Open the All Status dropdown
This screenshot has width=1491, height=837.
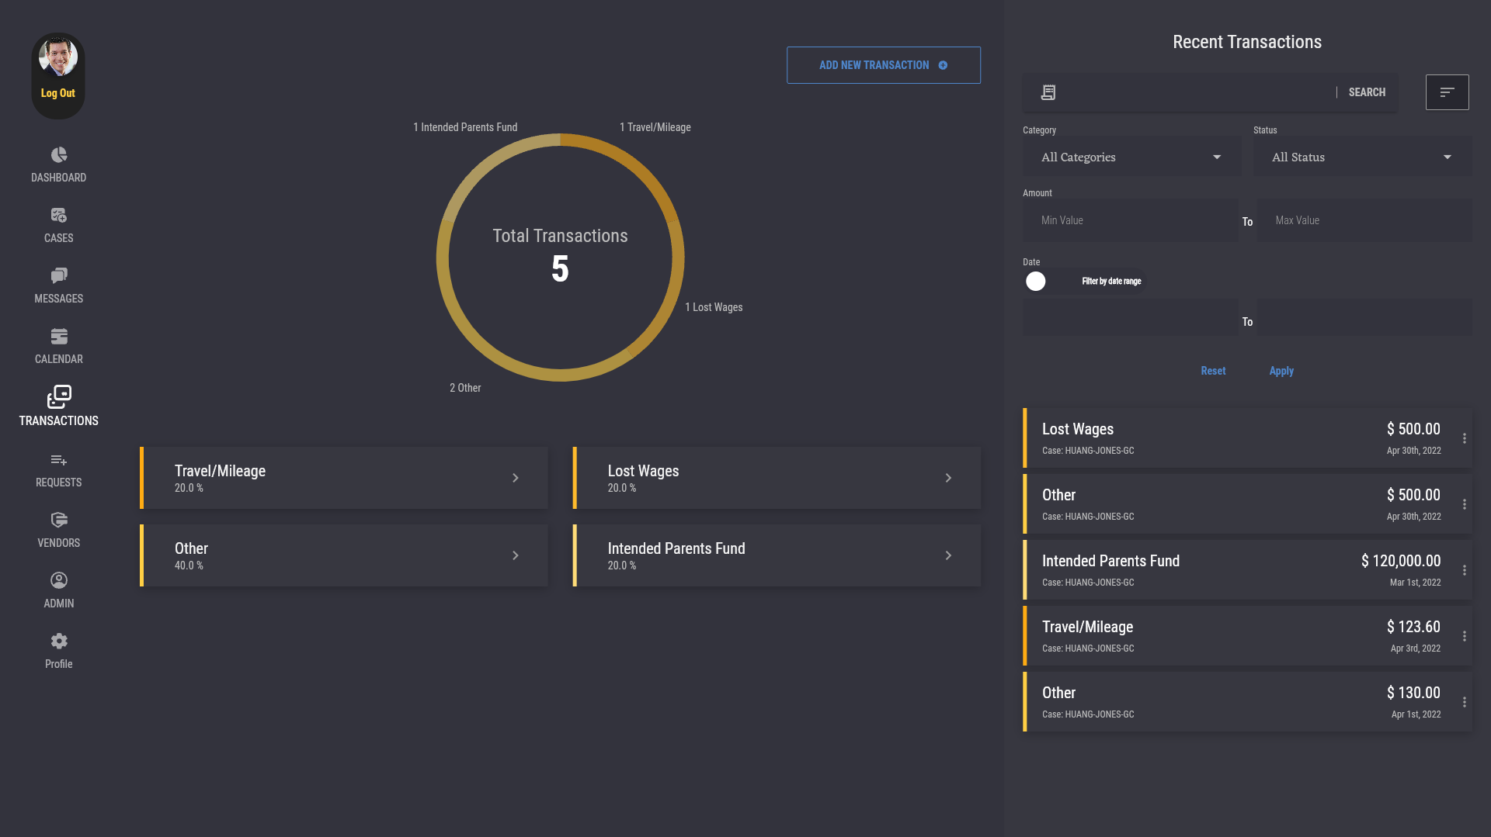(x=1361, y=157)
